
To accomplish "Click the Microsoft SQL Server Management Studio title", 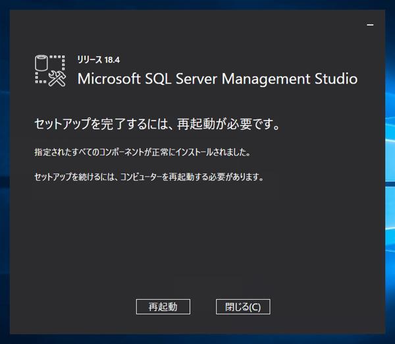I will click(x=217, y=78).
